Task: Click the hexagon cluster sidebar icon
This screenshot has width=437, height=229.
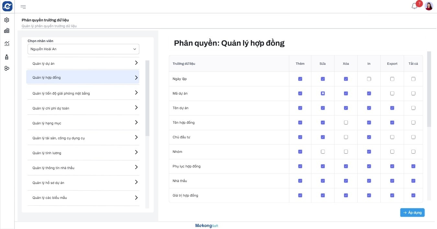Action: point(7,68)
